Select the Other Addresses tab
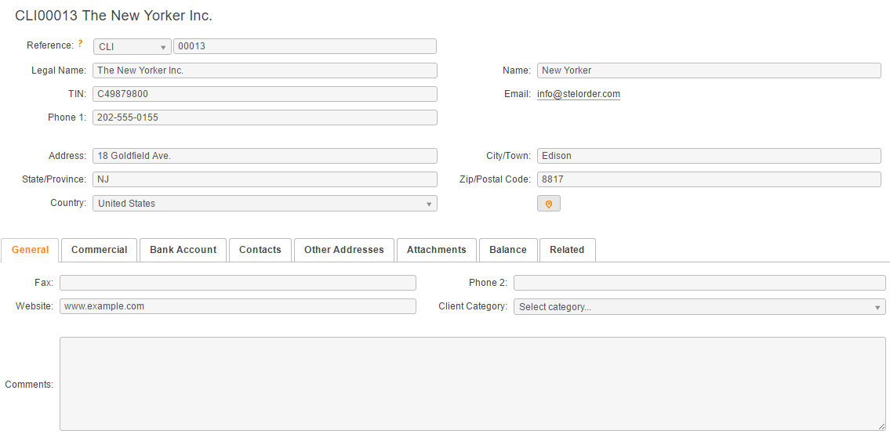The height and width of the screenshot is (441, 890). tap(344, 250)
